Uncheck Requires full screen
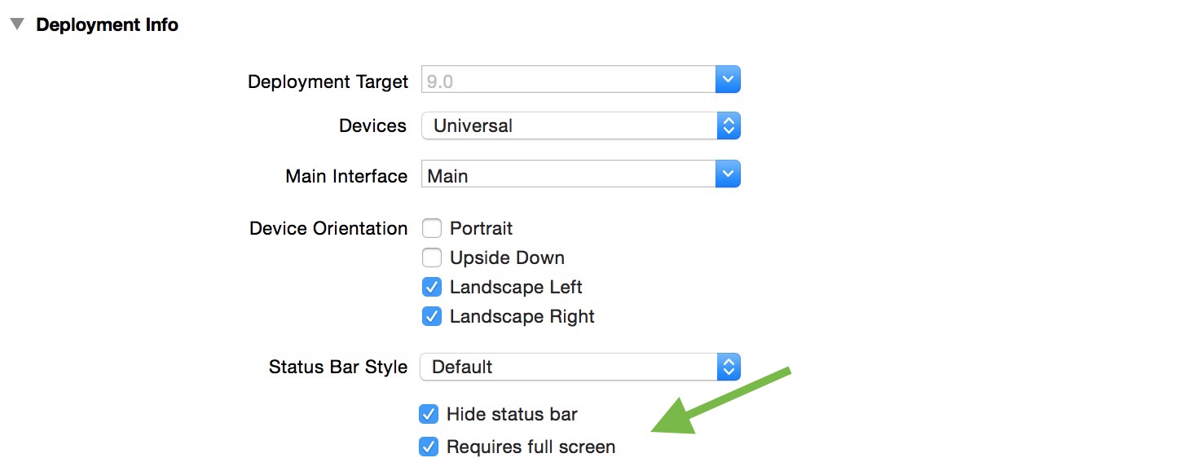The height and width of the screenshot is (471, 1180). coord(428,447)
